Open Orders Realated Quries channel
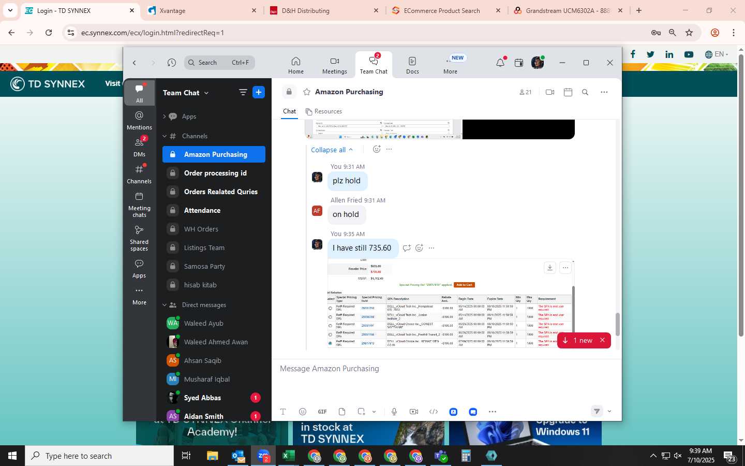Screen dimensions: 745x466 pos(214,192)
